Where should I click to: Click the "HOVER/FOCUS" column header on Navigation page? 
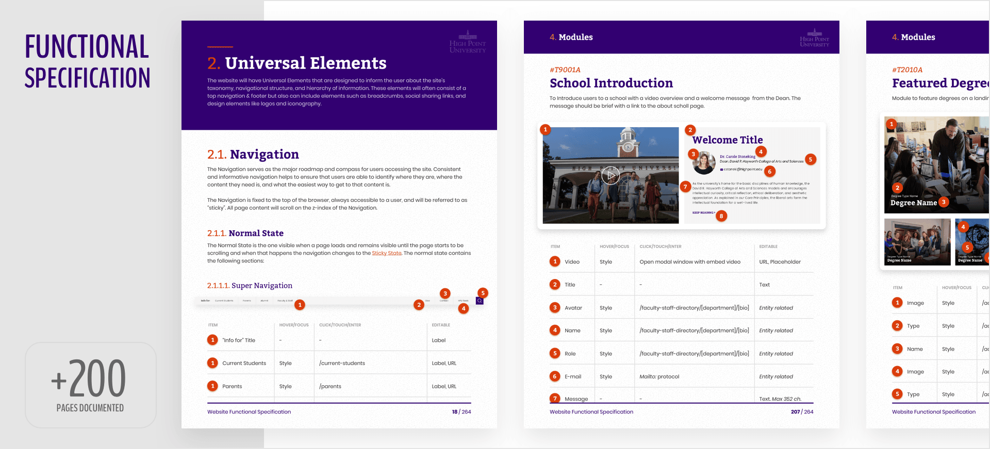coord(294,325)
